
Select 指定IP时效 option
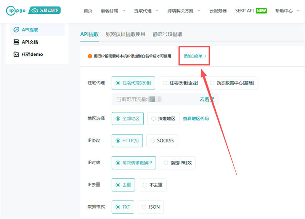(x=178, y=163)
